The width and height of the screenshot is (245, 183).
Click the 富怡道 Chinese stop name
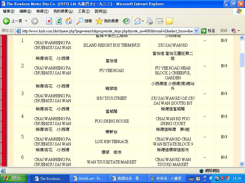tap(111, 61)
